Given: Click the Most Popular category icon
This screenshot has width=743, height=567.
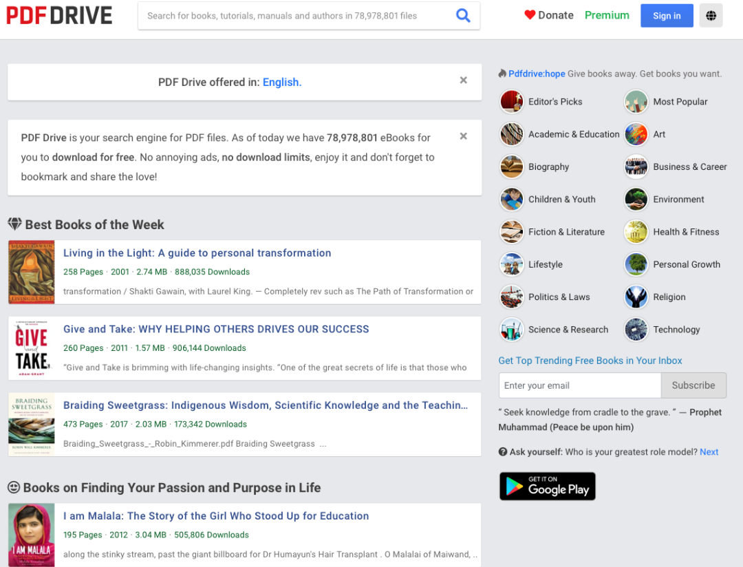Looking at the screenshot, I should 636,101.
